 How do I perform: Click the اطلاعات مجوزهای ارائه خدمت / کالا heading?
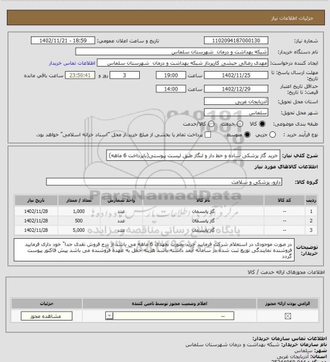(x=286, y=272)
